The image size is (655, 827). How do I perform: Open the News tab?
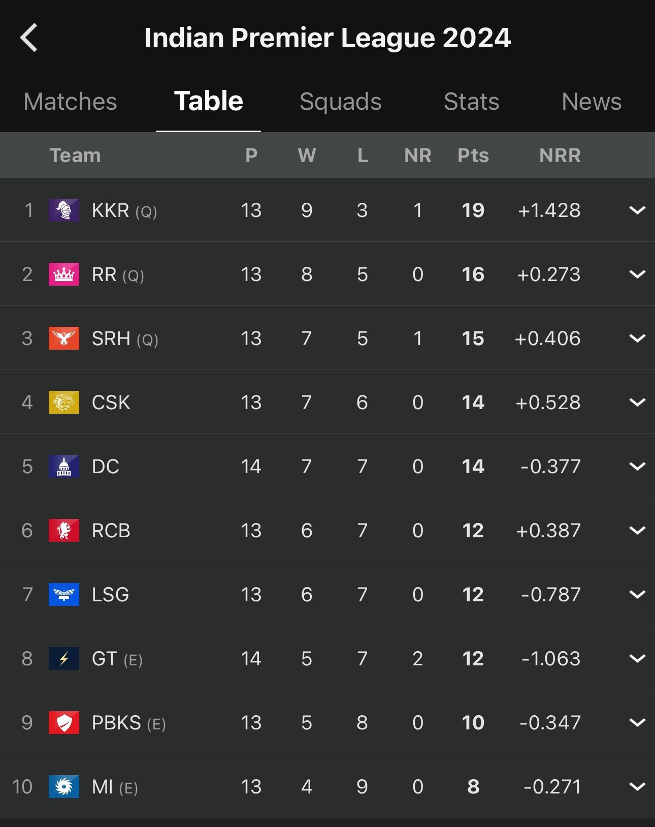[592, 101]
